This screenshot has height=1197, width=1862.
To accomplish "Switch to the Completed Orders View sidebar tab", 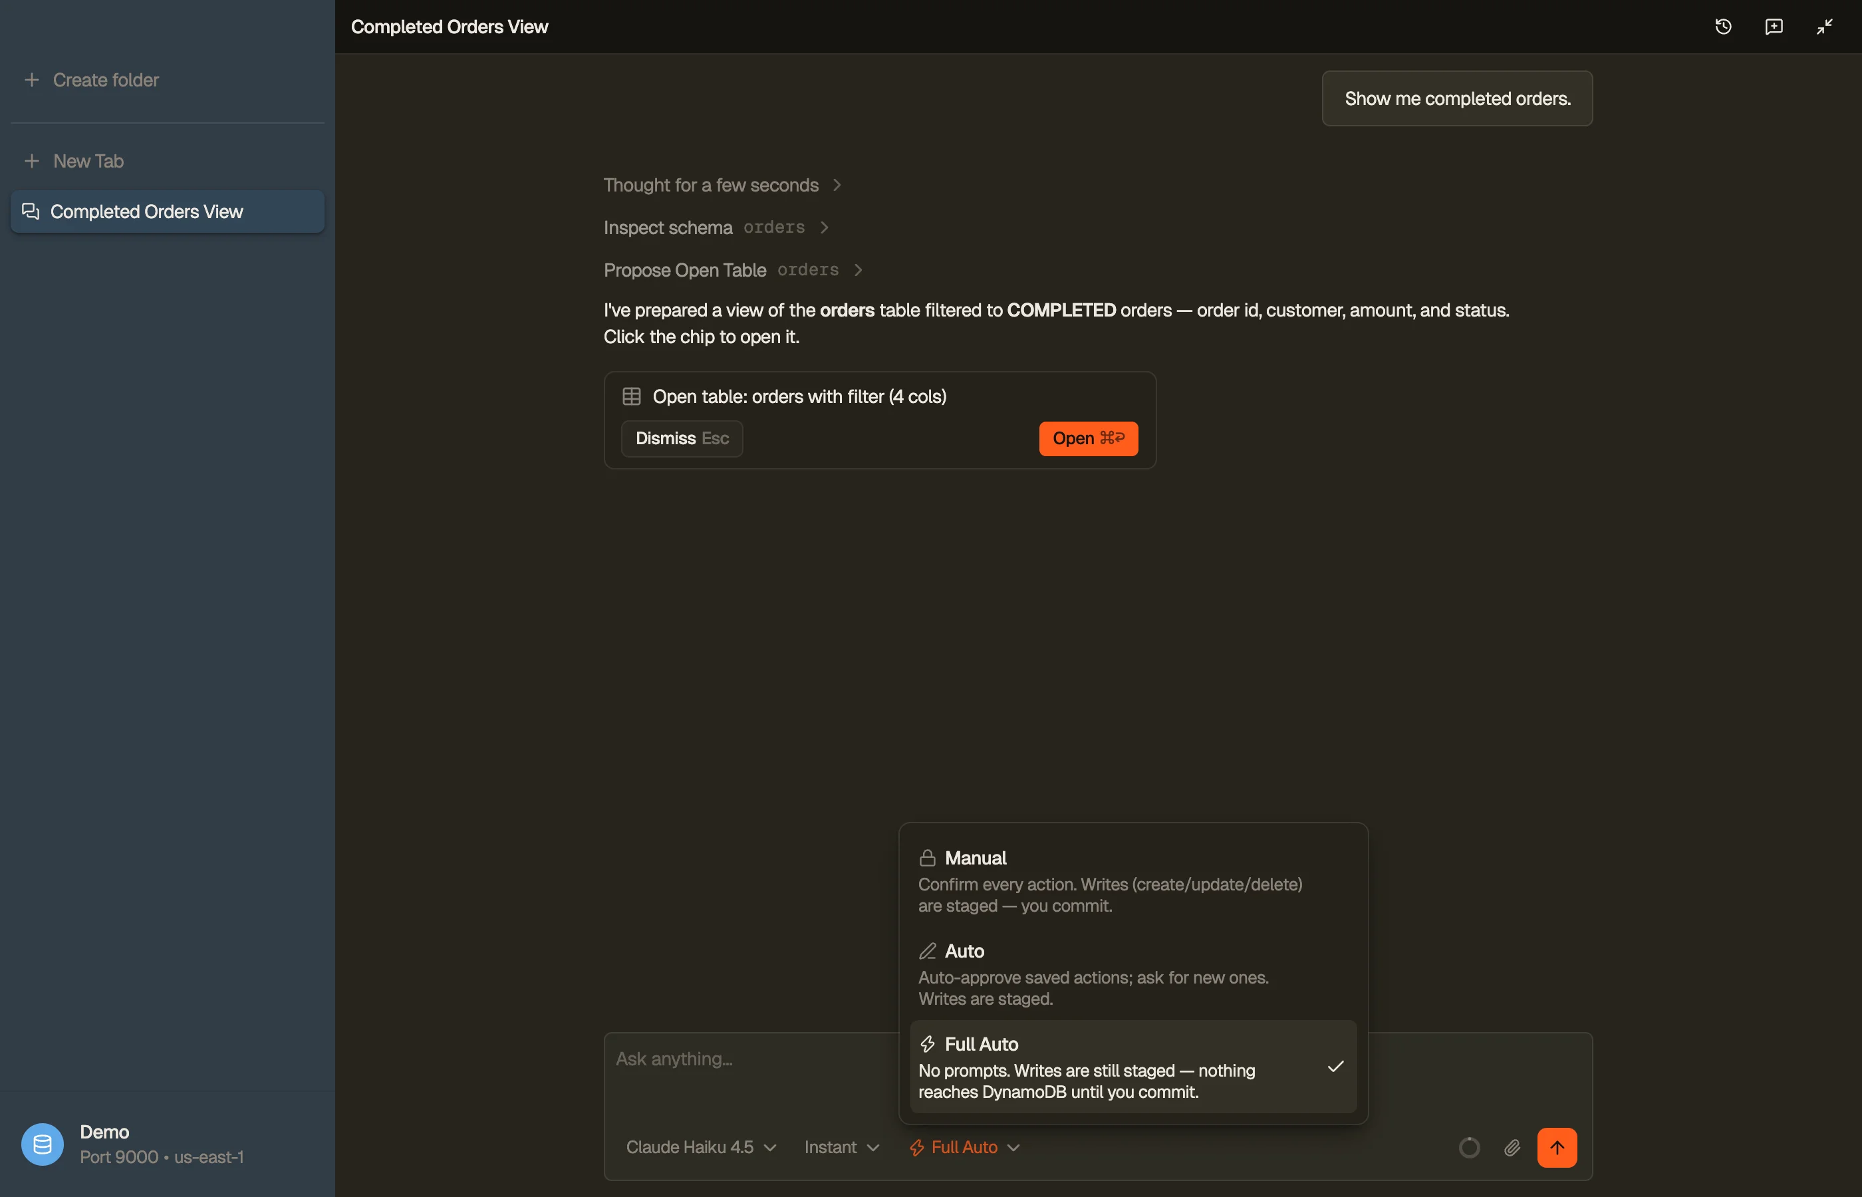I will point(167,211).
